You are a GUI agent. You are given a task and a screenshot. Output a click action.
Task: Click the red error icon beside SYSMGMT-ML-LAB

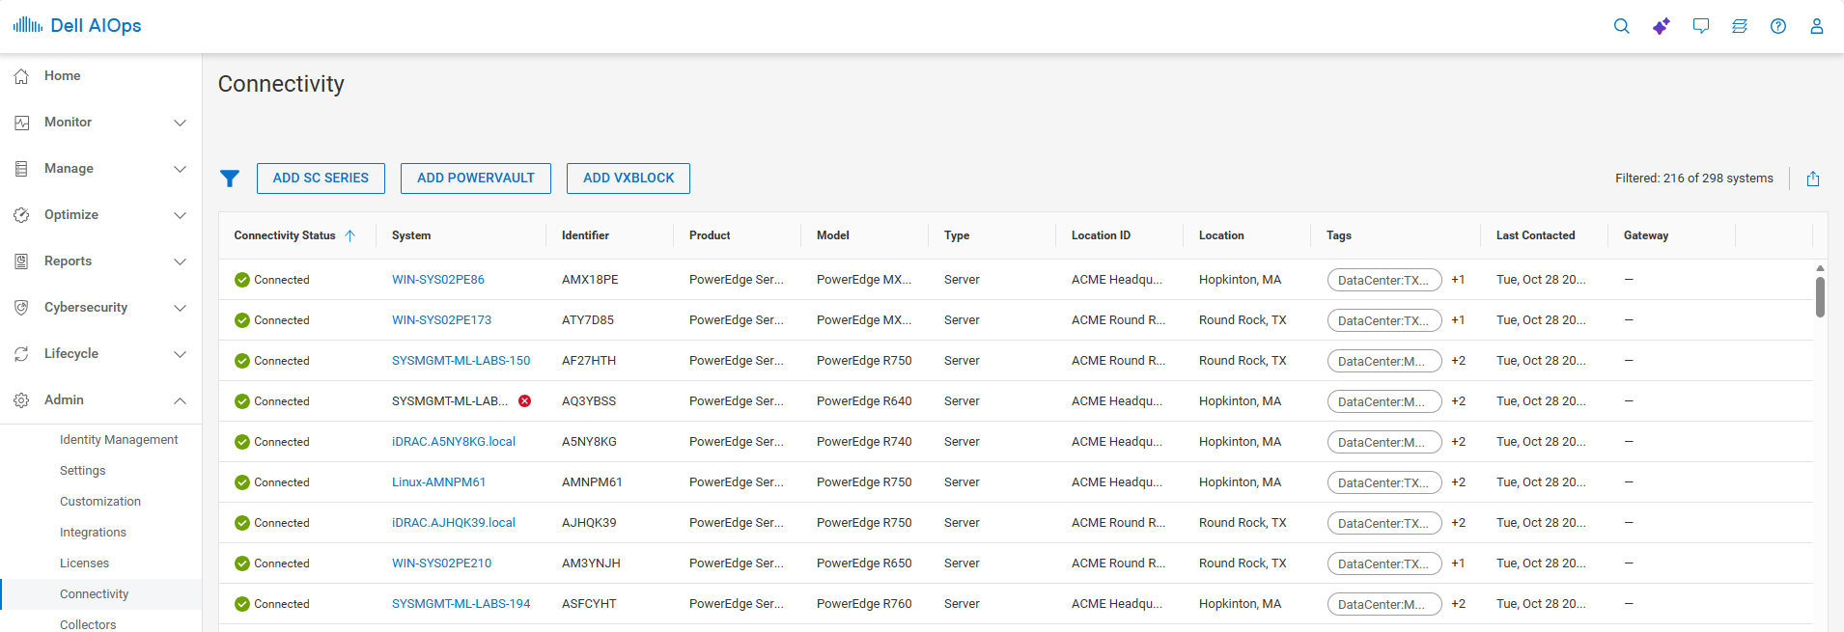click(524, 401)
